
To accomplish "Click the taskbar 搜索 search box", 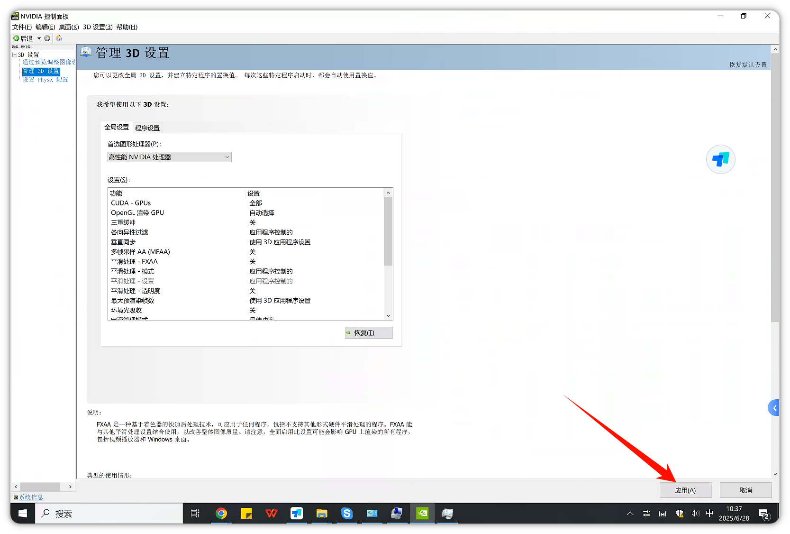I will [109, 514].
